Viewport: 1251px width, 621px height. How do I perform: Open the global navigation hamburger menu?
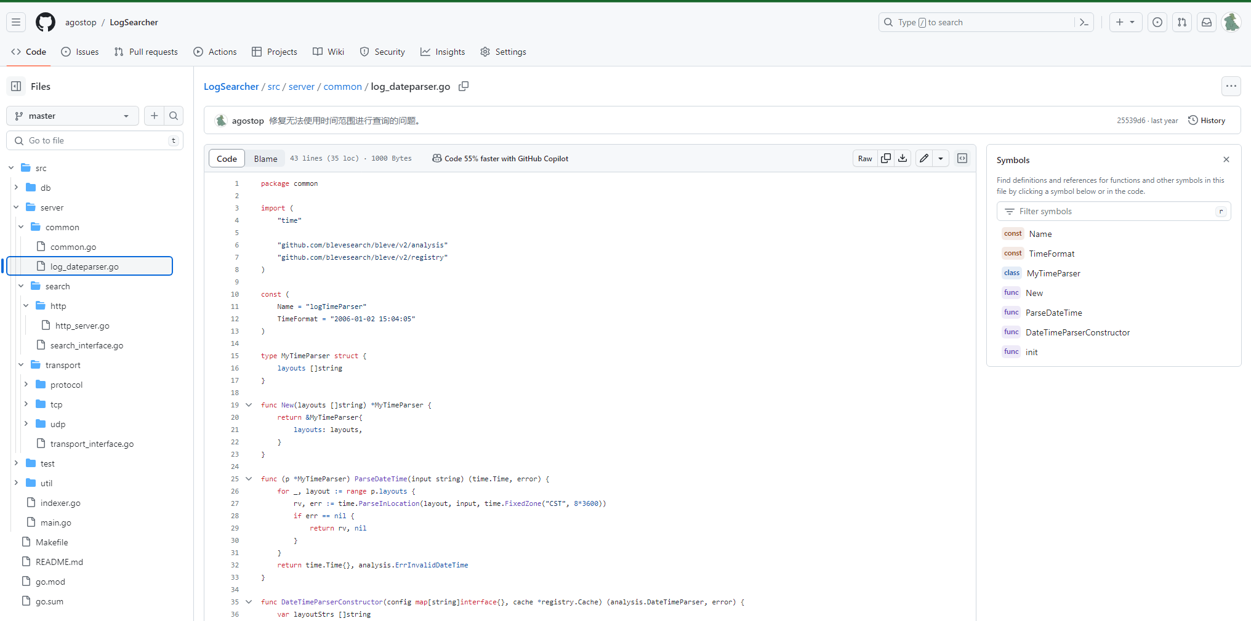[16, 22]
